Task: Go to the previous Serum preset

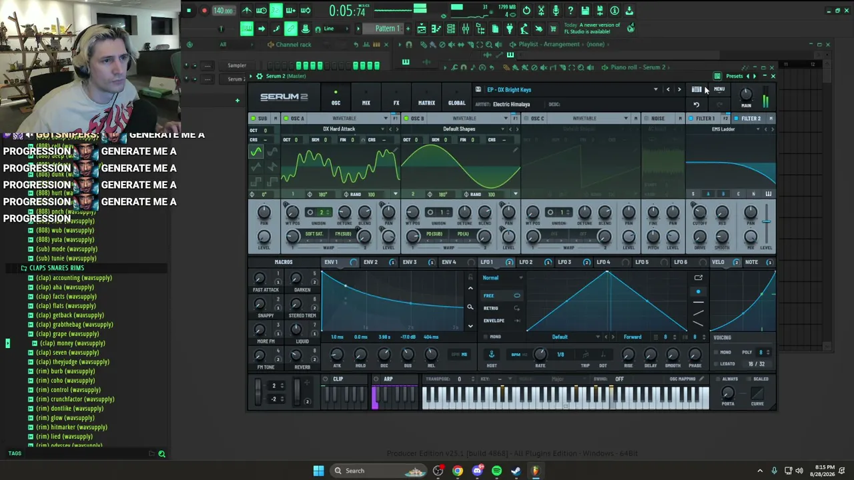Action: (x=668, y=89)
